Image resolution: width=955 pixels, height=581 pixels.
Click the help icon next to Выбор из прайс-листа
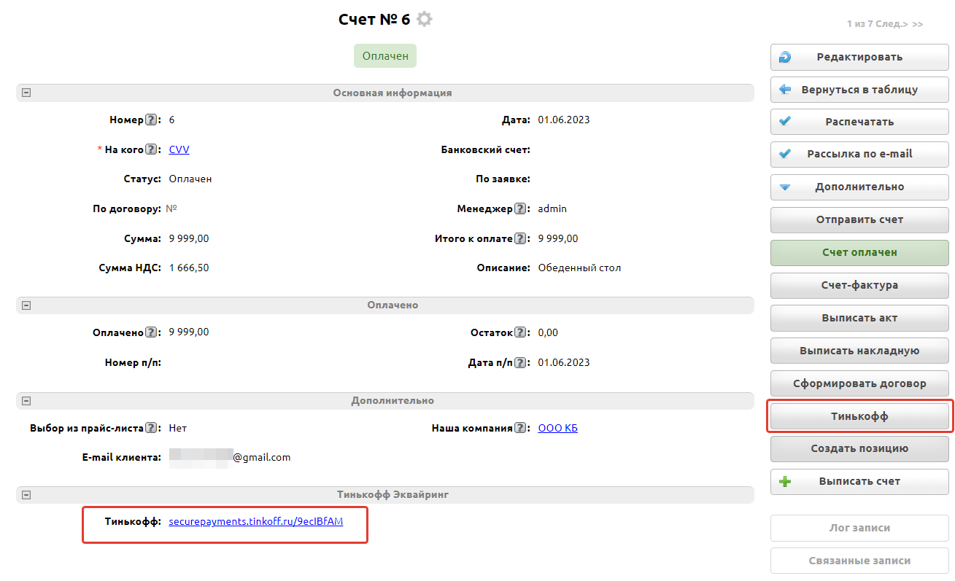(151, 429)
